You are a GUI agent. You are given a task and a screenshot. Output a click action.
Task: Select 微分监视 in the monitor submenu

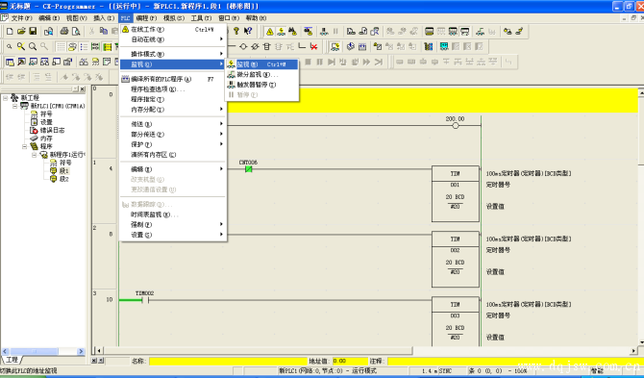click(x=262, y=74)
